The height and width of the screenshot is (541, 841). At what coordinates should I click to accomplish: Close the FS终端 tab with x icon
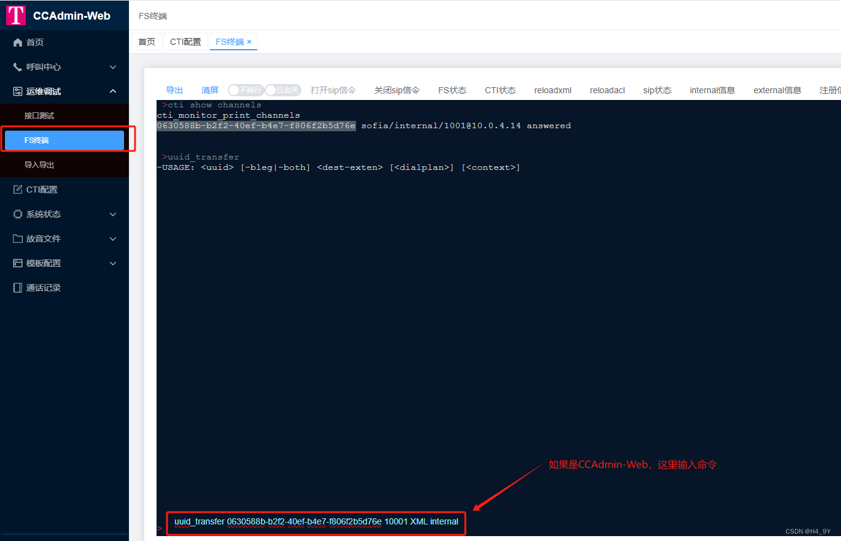249,42
